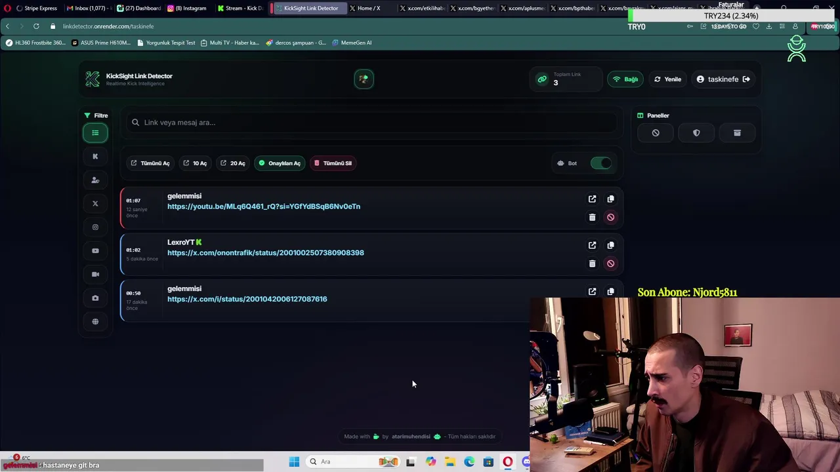
Task: Open File Explorer from taskbar
Action: (450, 462)
